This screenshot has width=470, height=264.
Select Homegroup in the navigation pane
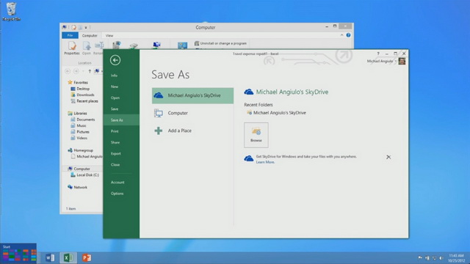click(80, 150)
